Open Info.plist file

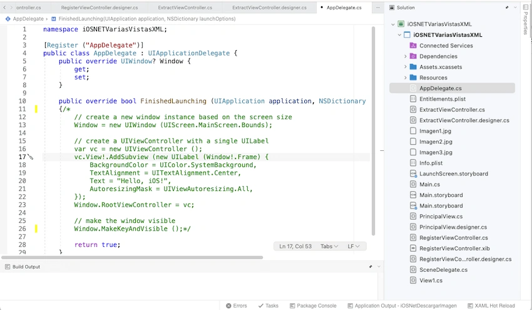point(431,163)
